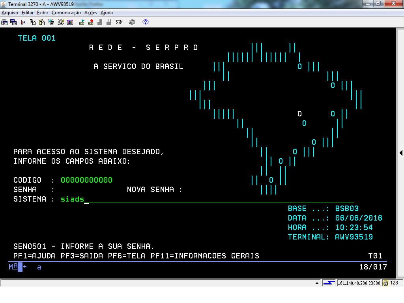
Task: Click the left-pointing arrow on right edge
Action: [x=401, y=153]
